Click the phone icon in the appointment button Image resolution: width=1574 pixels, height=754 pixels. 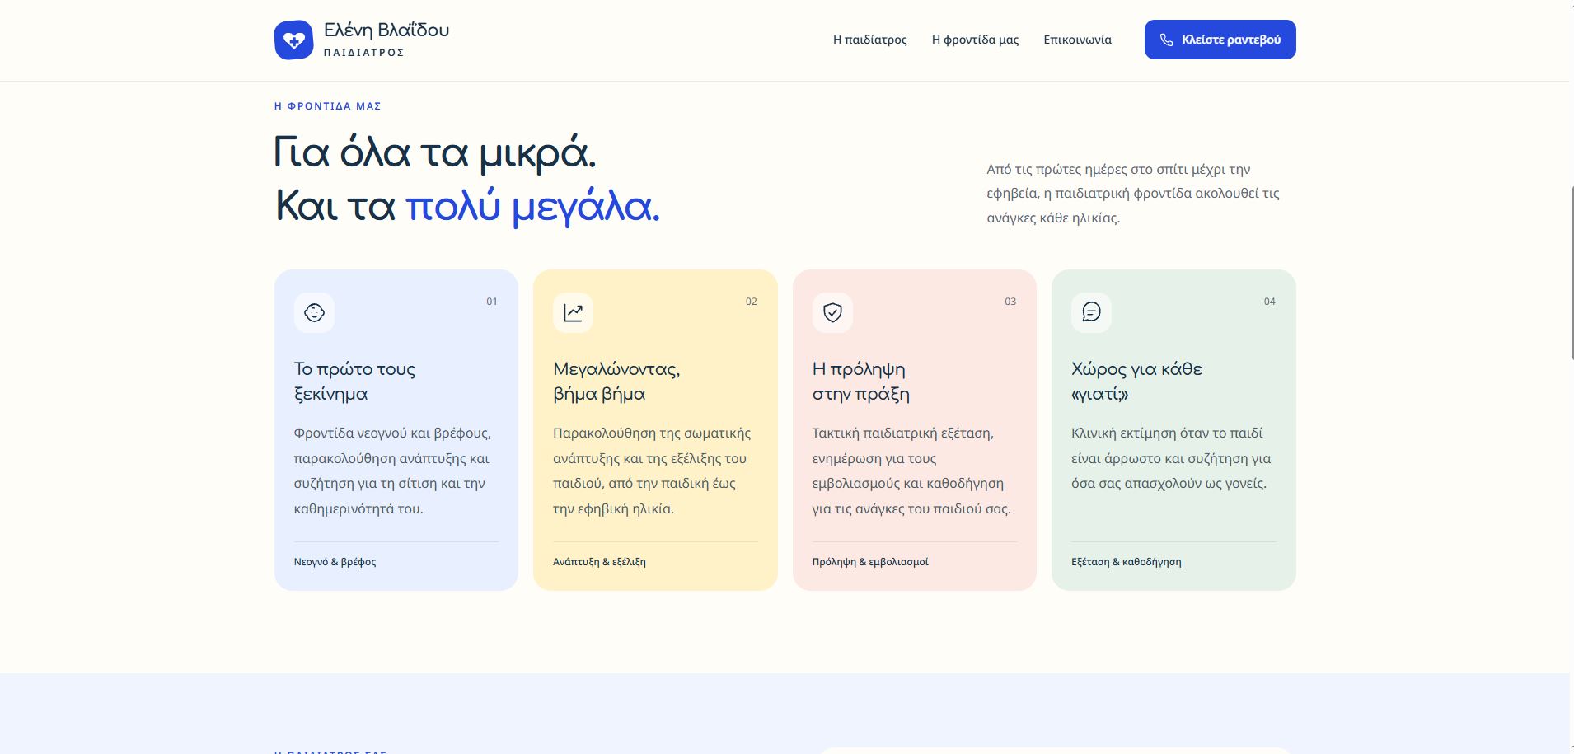coord(1166,40)
